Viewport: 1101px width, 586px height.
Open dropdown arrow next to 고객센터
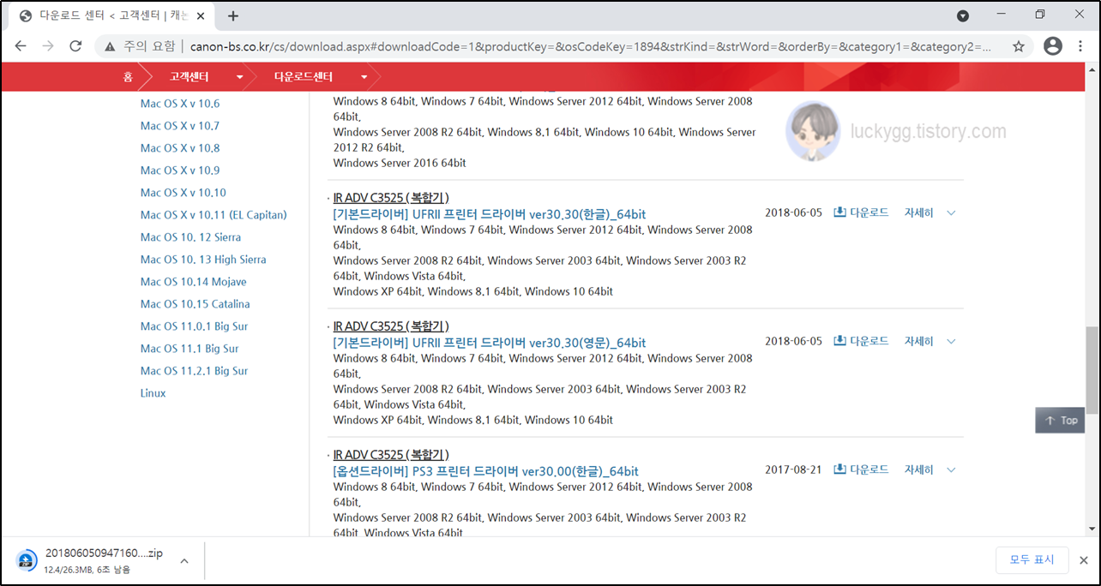click(239, 77)
